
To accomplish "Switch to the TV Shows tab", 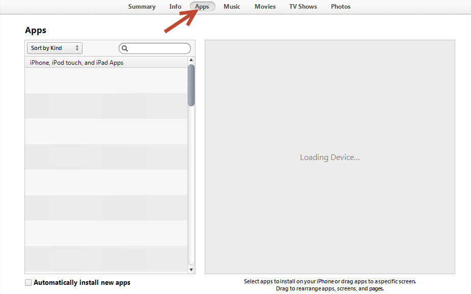I will tap(303, 7).
